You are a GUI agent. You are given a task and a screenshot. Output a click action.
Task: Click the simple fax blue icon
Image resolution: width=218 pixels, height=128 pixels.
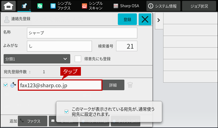tap(53, 6)
